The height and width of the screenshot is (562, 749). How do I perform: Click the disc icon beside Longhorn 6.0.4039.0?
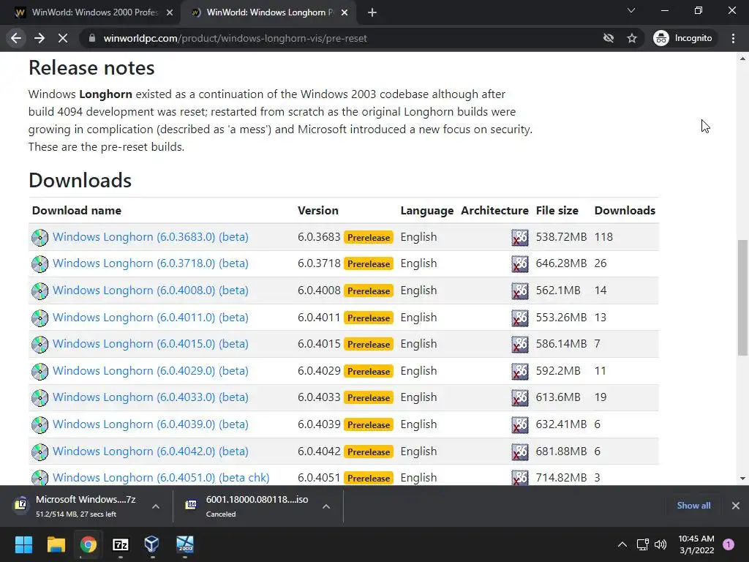(39, 425)
